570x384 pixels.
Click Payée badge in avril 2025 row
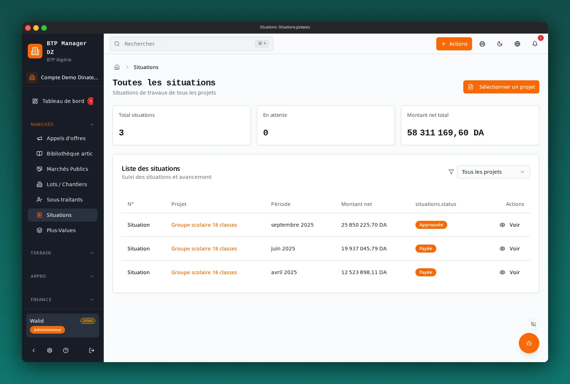coord(426,272)
